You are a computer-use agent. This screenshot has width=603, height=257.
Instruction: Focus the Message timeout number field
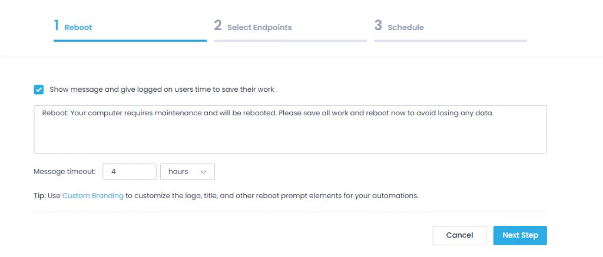pos(130,172)
